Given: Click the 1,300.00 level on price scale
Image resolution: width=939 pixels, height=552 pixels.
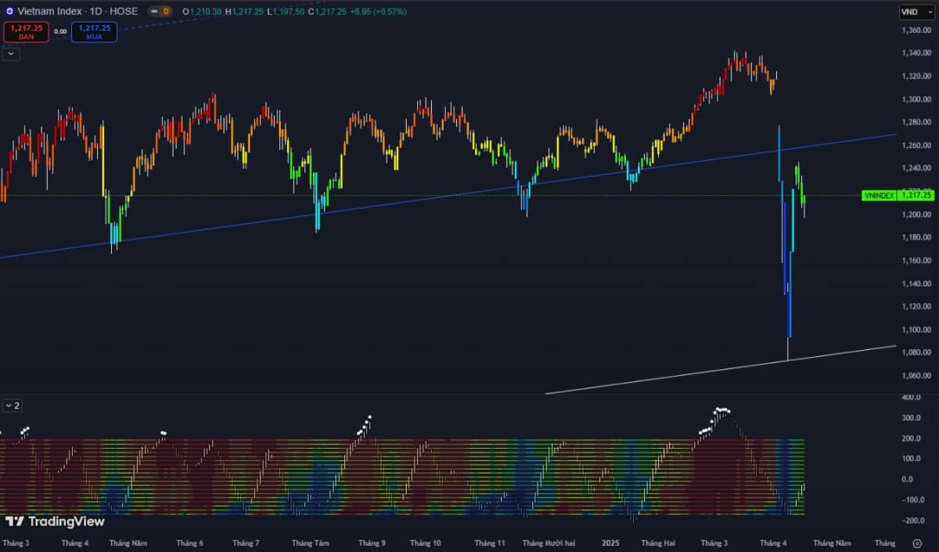Looking at the screenshot, I should 914,99.
